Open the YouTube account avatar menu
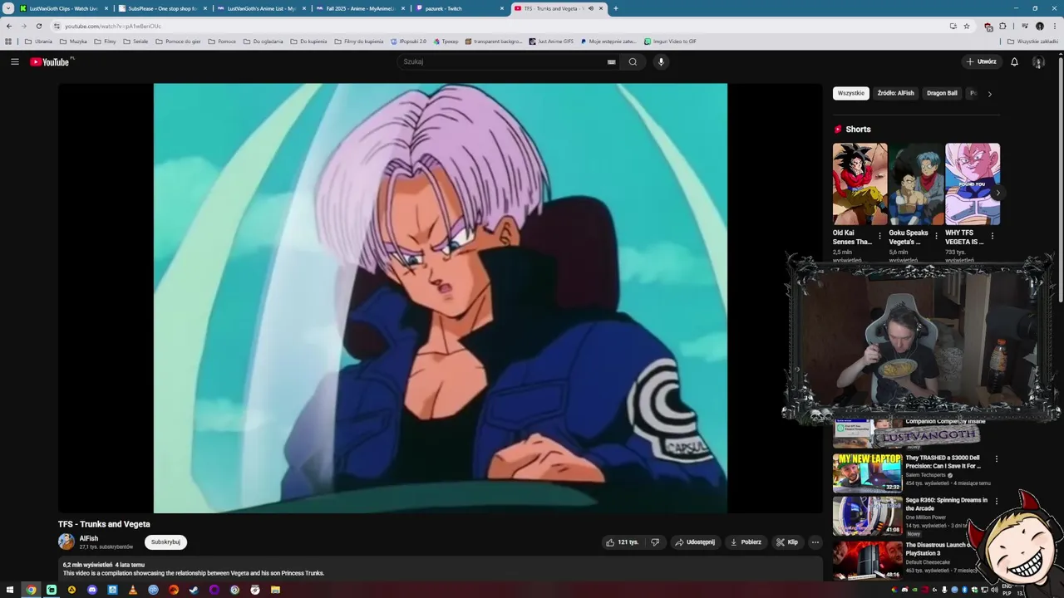This screenshot has height=598, width=1064. click(x=1038, y=61)
